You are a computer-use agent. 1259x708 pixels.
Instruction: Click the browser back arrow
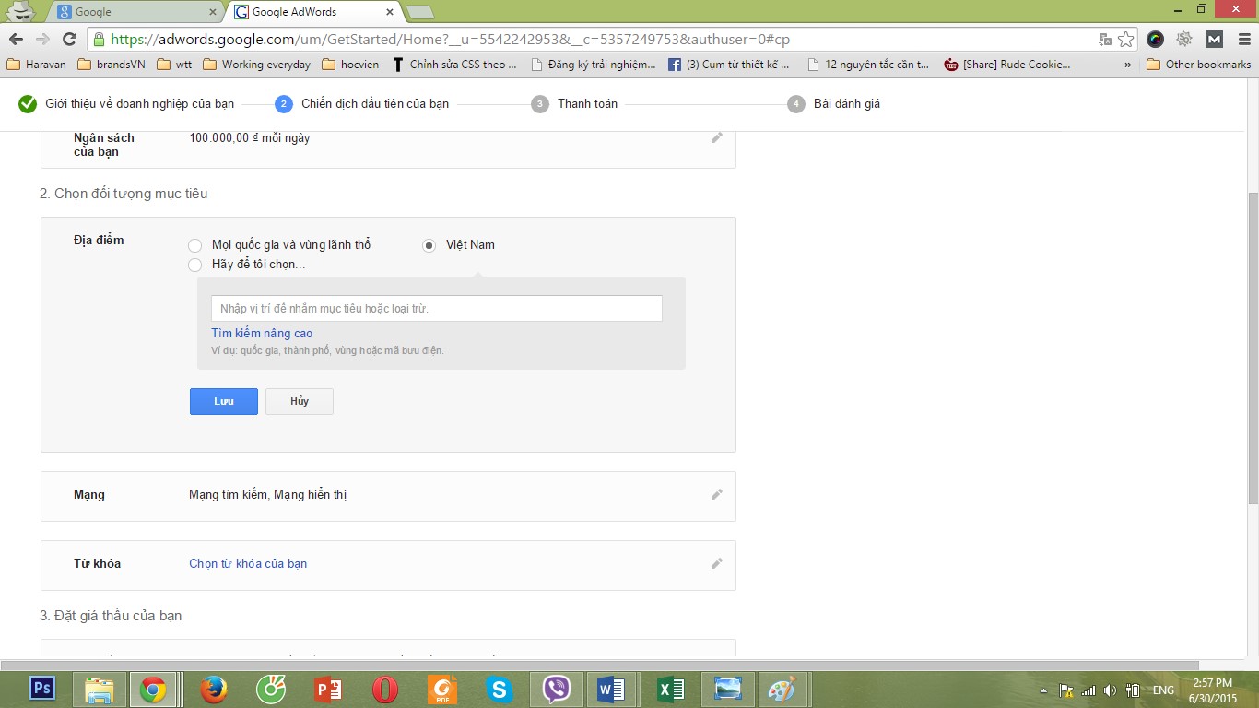(16, 39)
